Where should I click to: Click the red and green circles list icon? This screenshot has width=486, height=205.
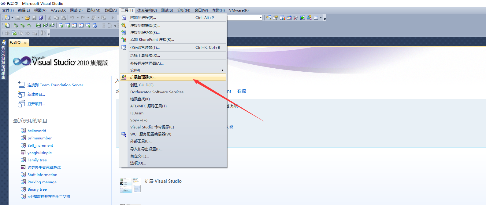(74, 25)
